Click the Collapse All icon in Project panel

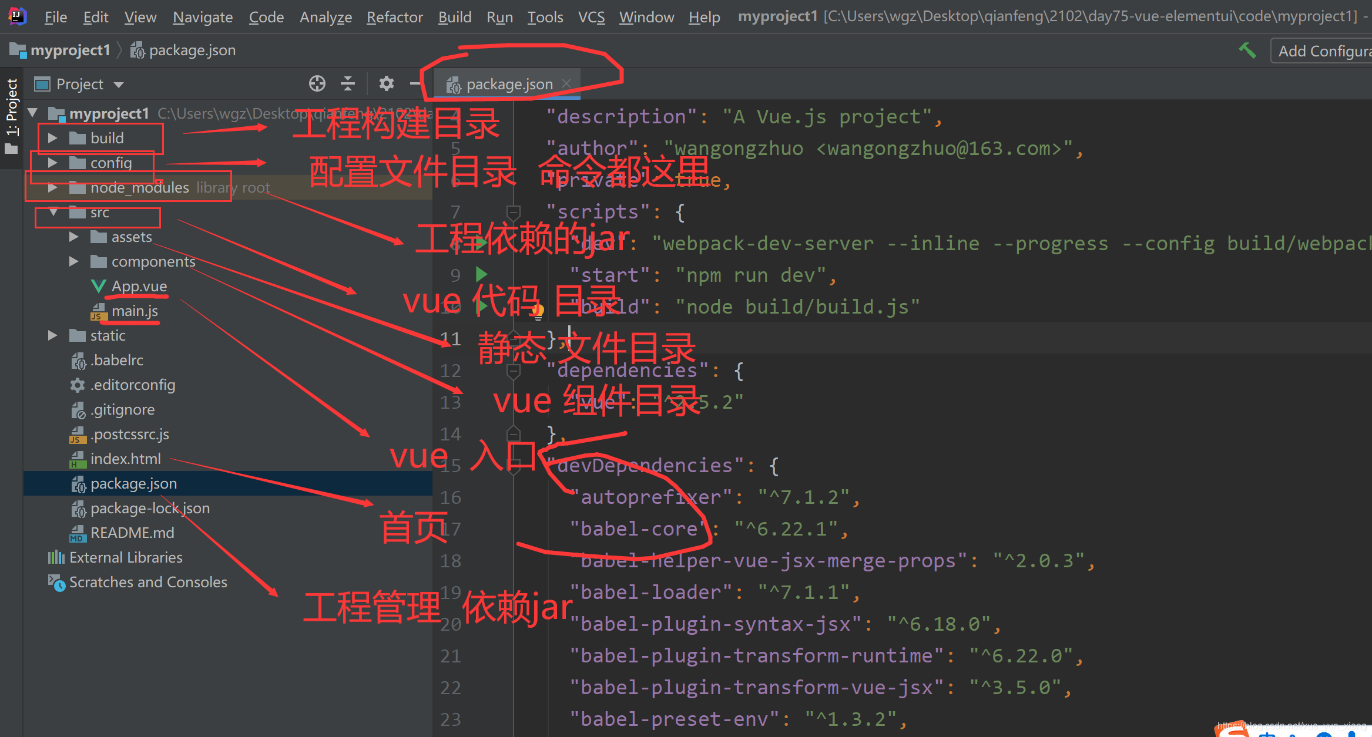(x=348, y=83)
